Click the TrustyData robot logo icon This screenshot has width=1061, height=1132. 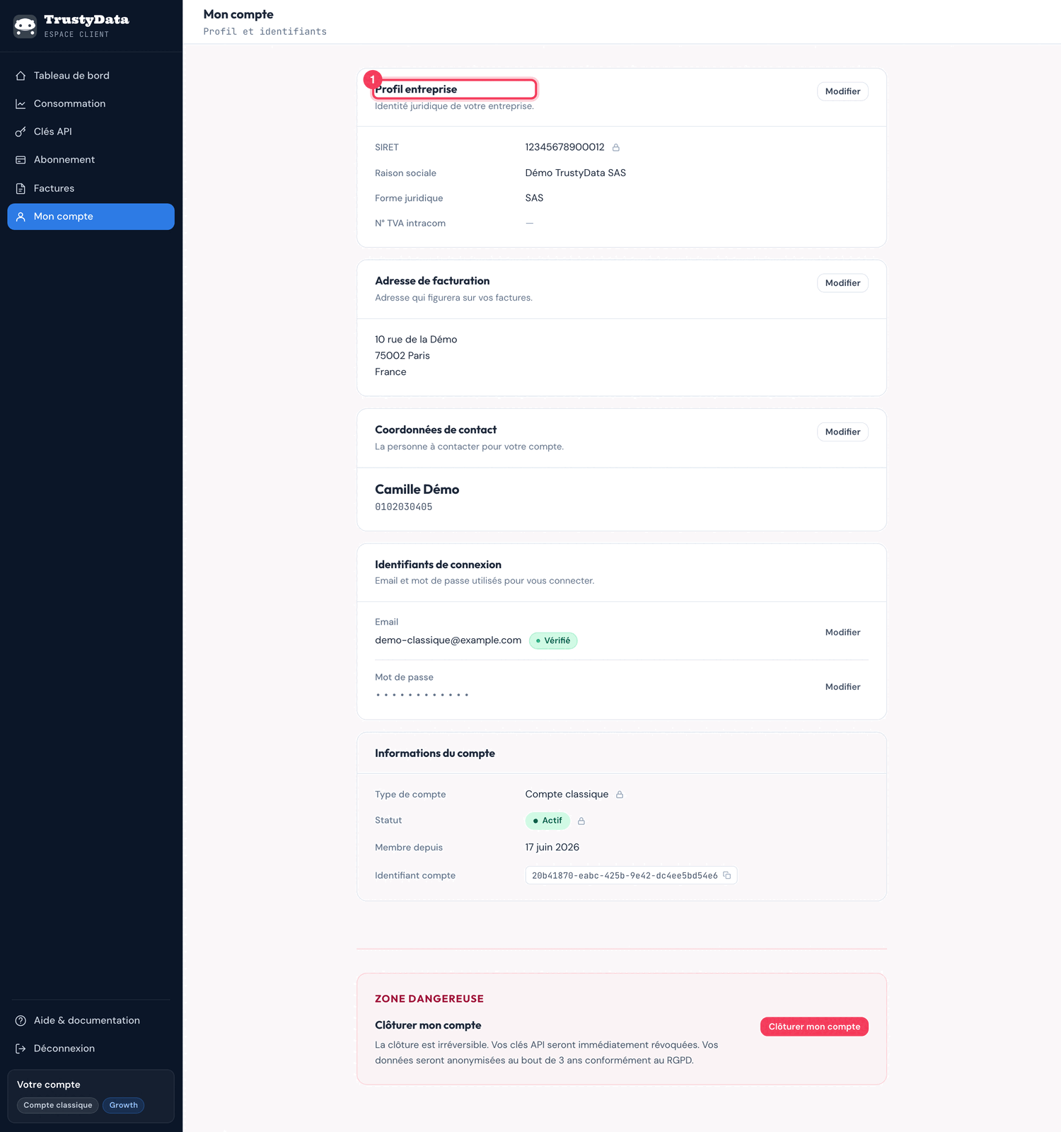25,26
